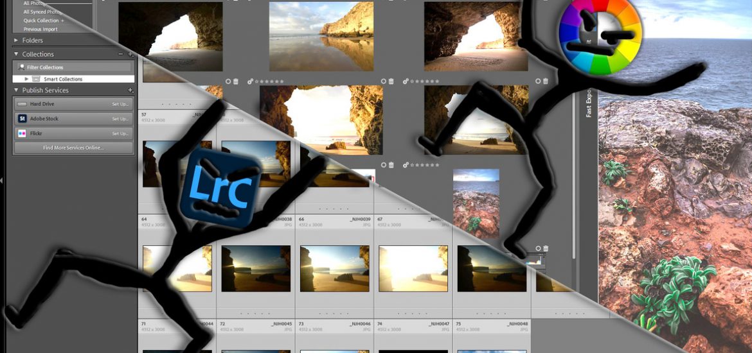
Task: Click link icon under beach reflection photo
Action: (251, 82)
